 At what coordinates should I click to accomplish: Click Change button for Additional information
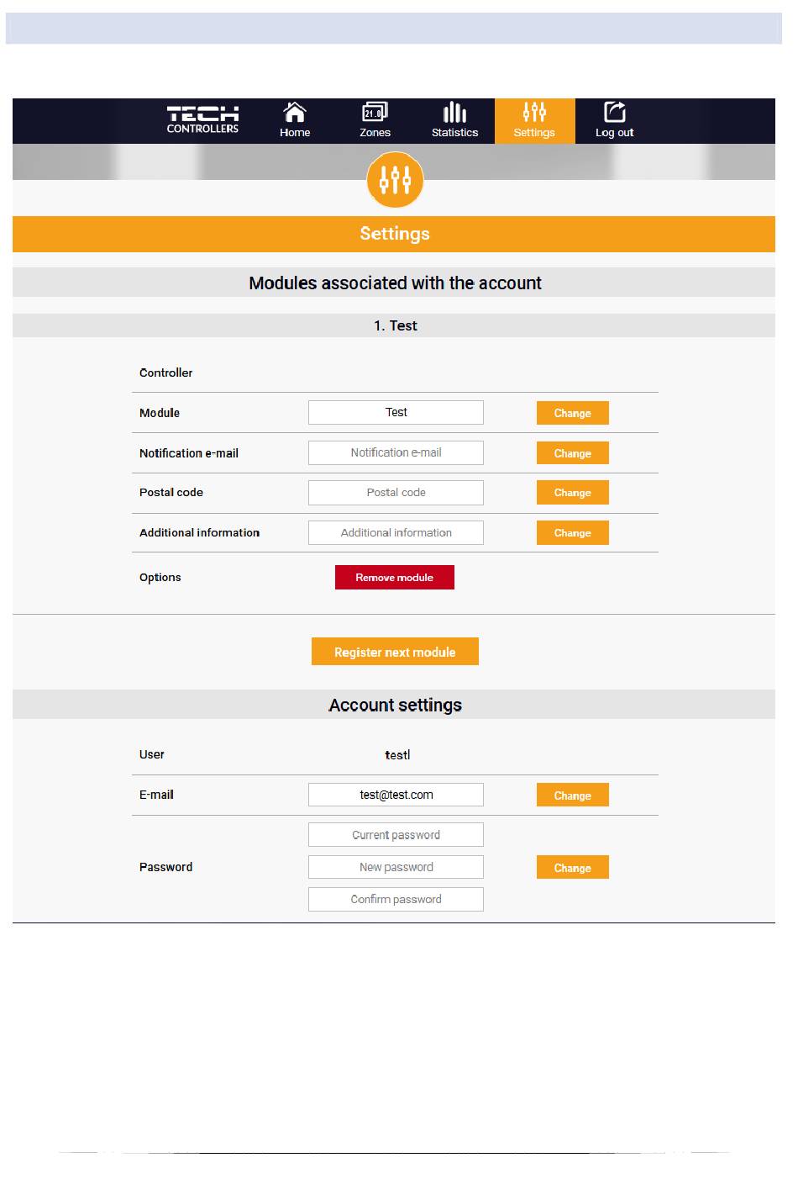tap(573, 533)
